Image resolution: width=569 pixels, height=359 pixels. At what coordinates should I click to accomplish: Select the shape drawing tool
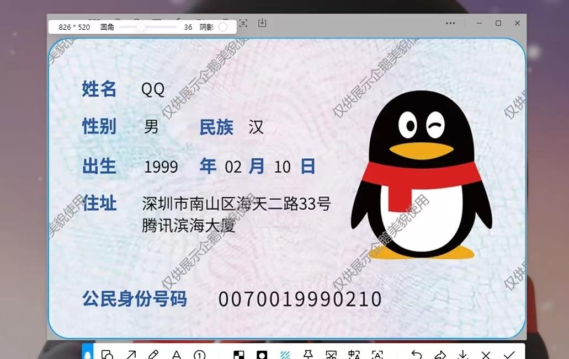pyautogui.click(x=108, y=355)
